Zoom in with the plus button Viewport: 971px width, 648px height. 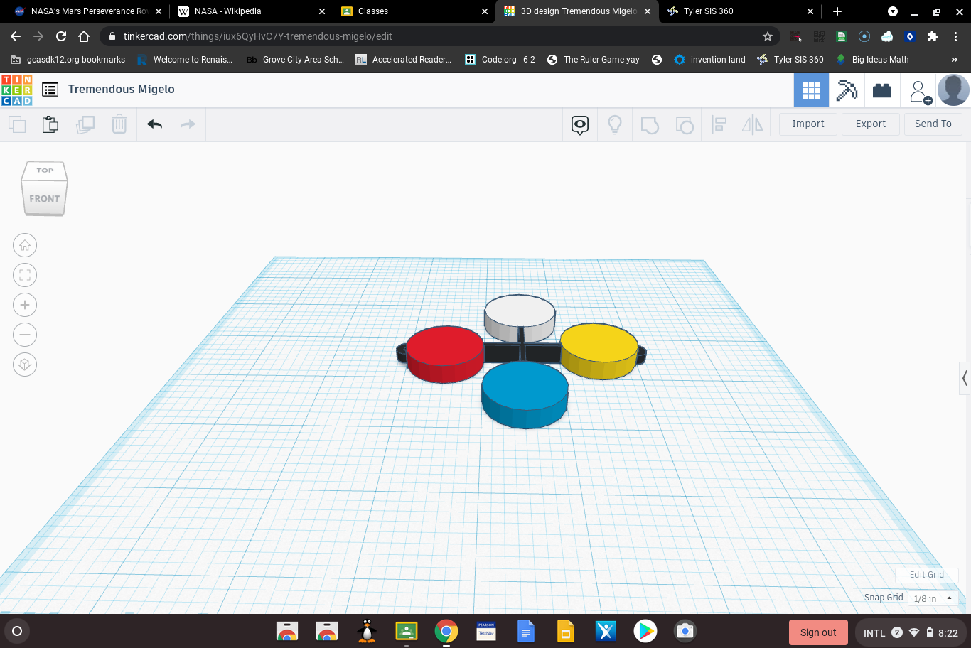(x=25, y=305)
